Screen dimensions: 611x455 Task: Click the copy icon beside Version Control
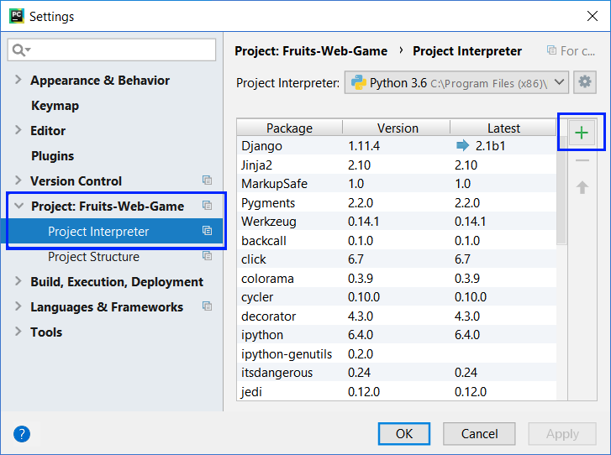[x=207, y=180]
